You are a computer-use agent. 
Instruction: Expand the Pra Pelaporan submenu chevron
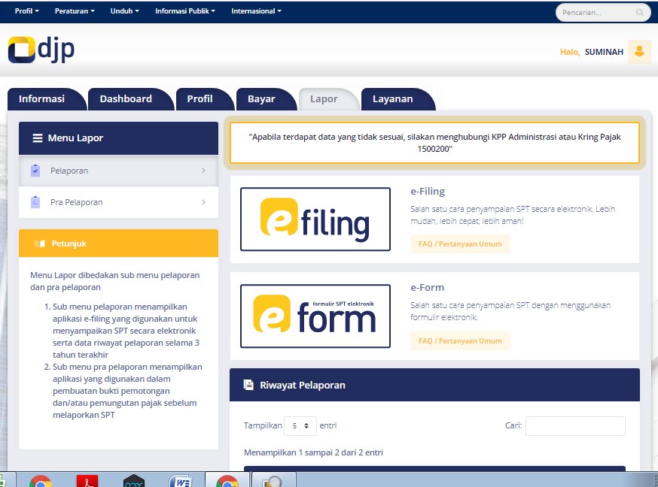[x=203, y=202]
